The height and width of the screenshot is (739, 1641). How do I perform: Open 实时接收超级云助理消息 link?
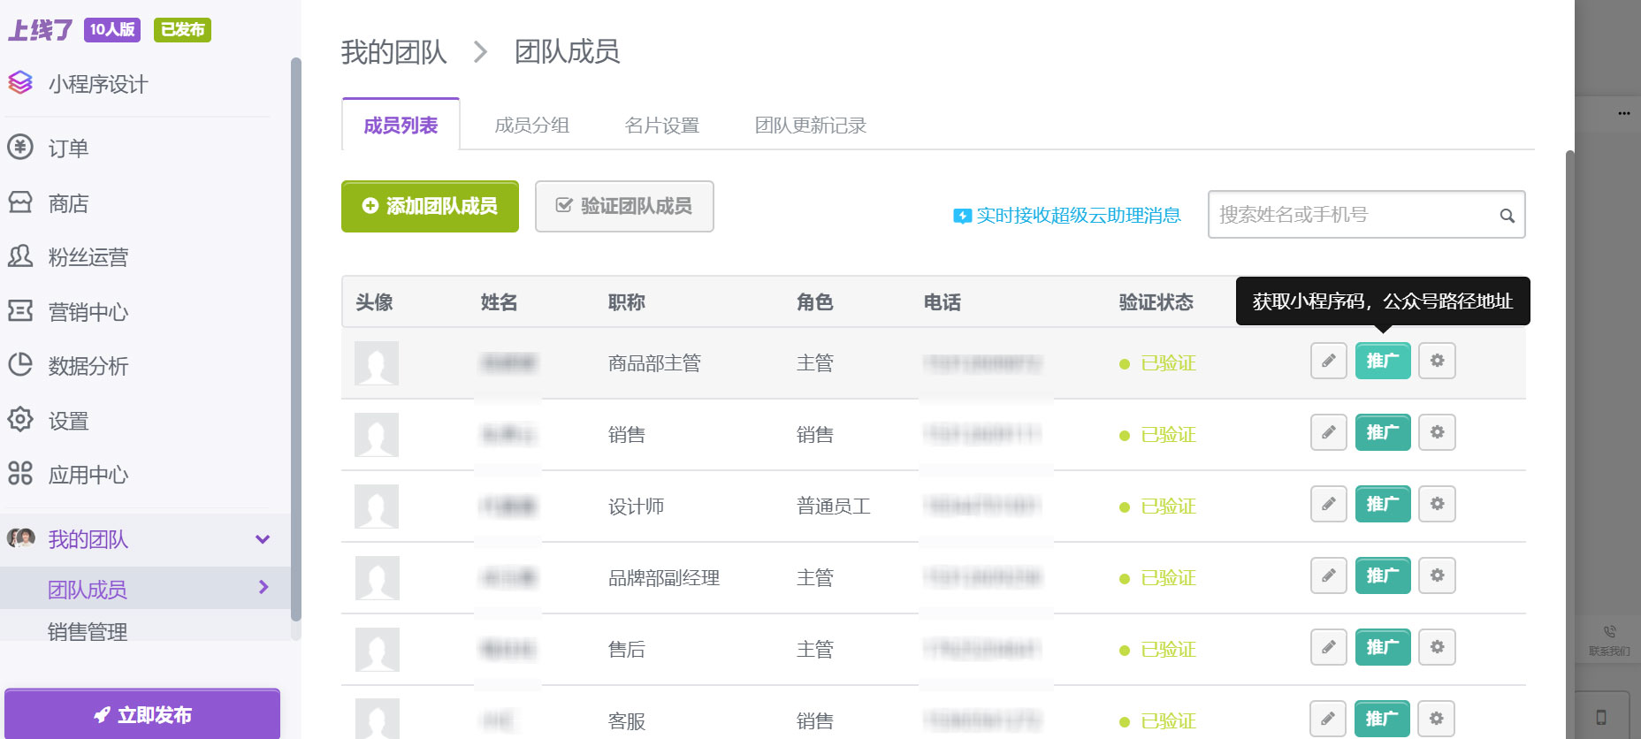pyautogui.click(x=1067, y=215)
